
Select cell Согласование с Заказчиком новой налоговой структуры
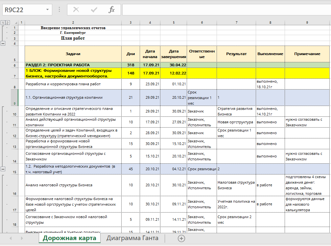point(73,219)
